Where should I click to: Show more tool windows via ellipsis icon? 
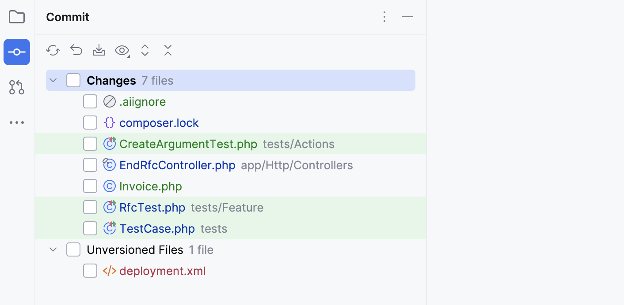coord(17,123)
